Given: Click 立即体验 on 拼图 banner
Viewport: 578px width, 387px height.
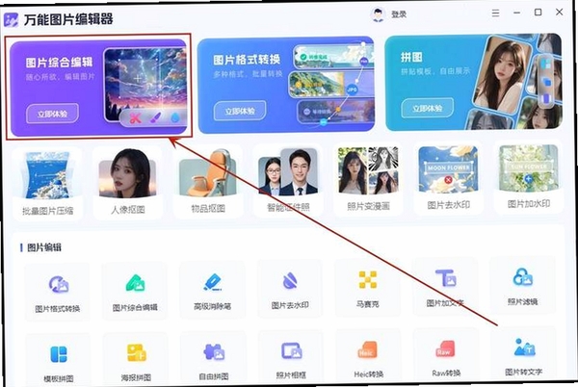Looking at the screenshot, I should coord(427,108).
